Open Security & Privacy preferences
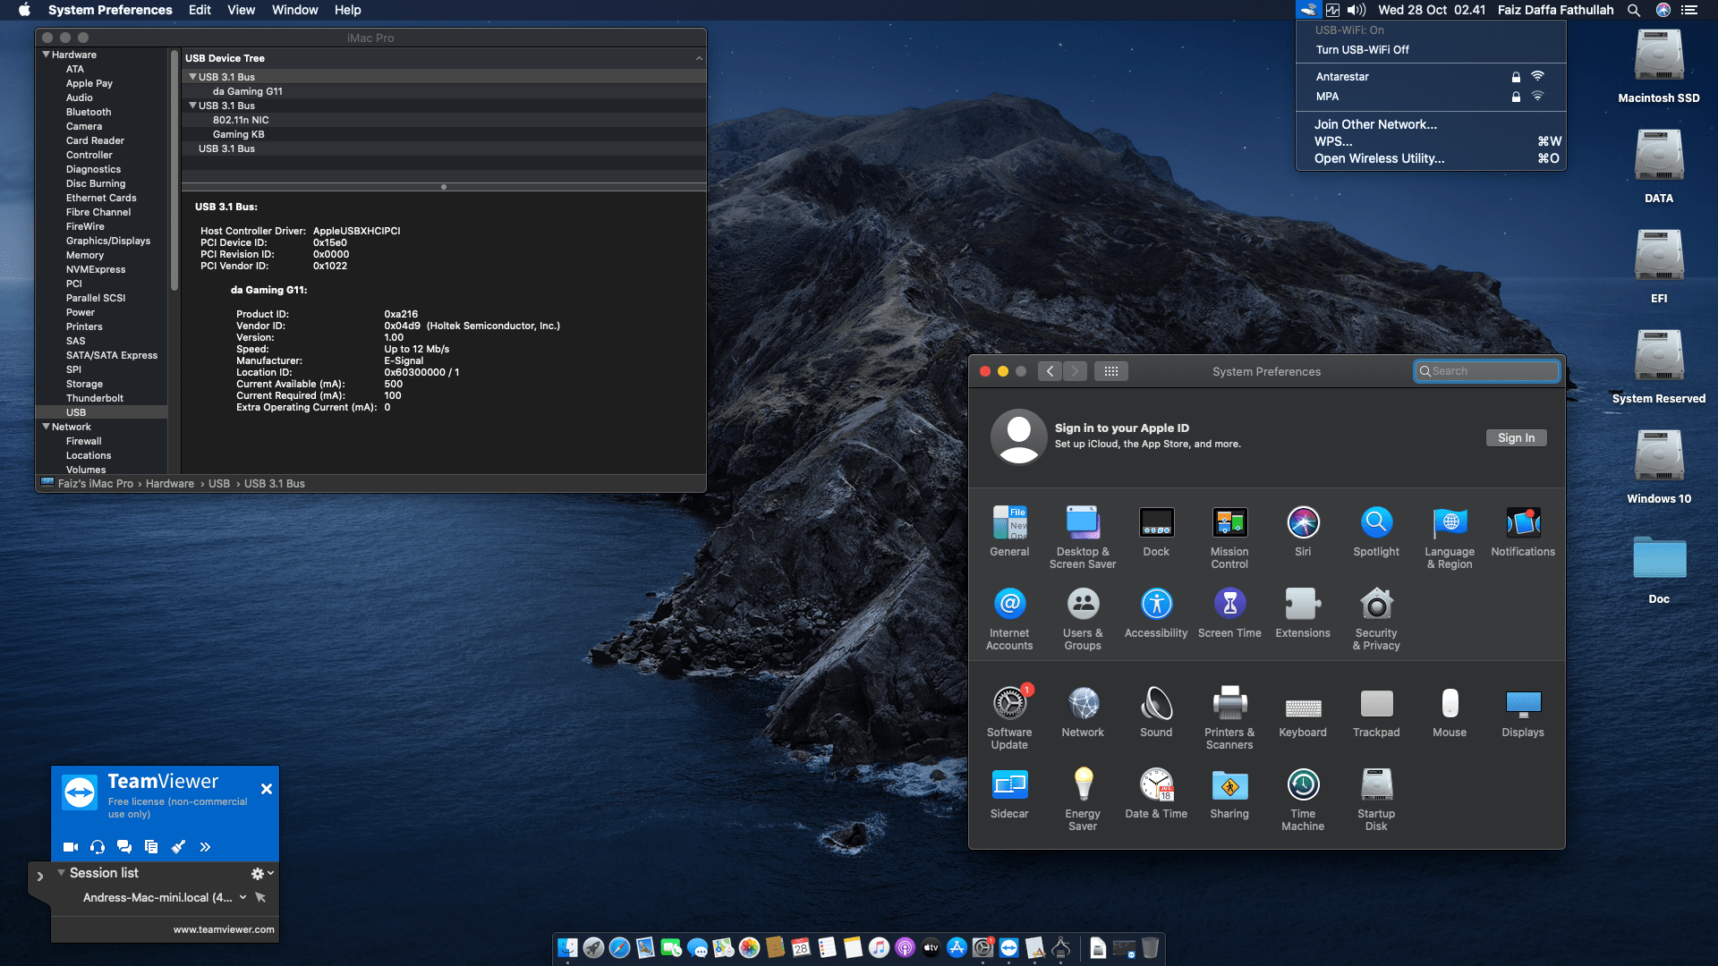This screenshot has height=966, width=1718. click(1376, 606)
